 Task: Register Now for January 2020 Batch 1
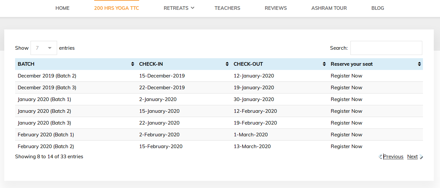click(x=346, y=99)
